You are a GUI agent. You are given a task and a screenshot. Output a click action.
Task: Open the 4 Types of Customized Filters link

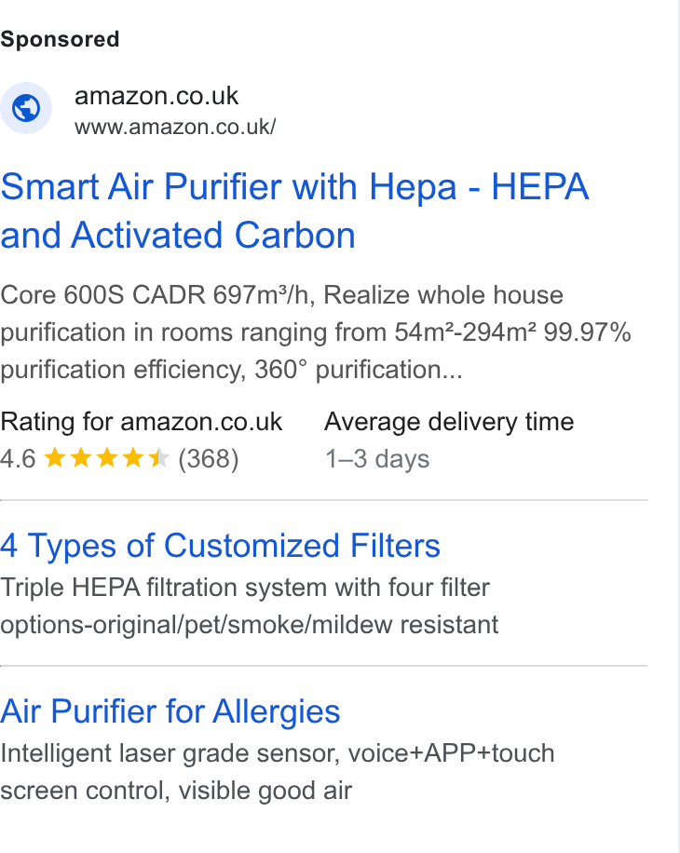click(x=221, y=546)
